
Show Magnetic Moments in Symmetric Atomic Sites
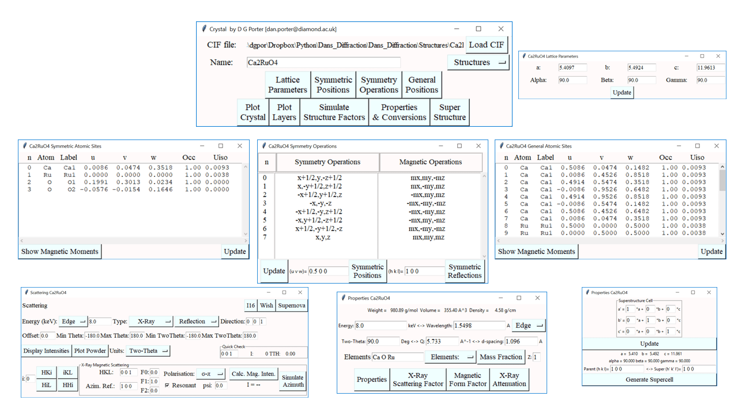click(59, 251)
